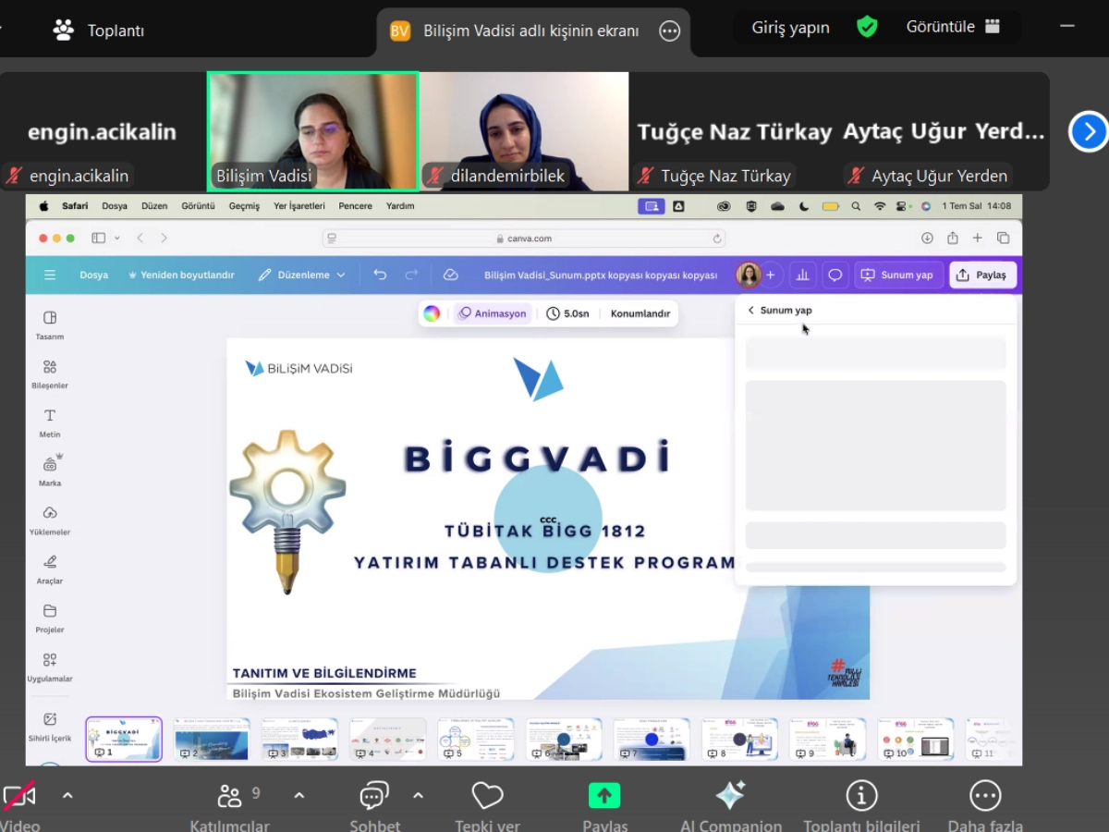Redo action in Canva toolbar
Viewport: 1109px width, 832px height.
[411, 275]
